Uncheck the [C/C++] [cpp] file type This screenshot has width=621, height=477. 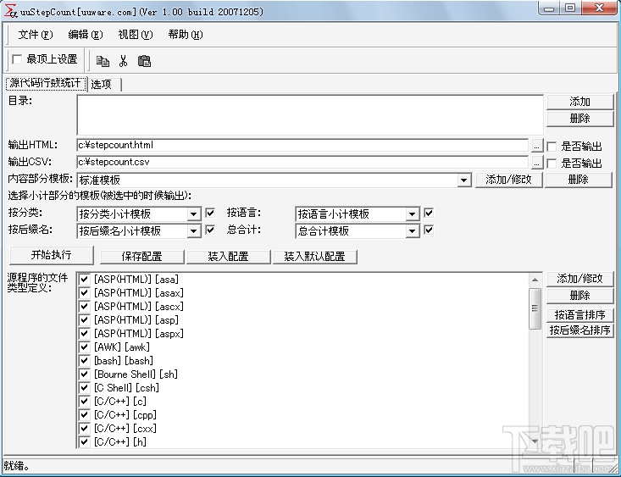(x=84, y=415)
